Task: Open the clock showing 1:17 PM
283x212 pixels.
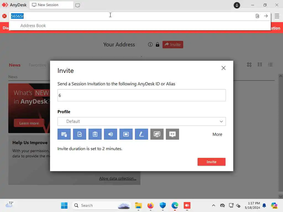Action: [x=252, y=205]
